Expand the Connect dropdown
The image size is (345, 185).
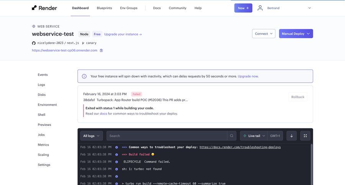[264, 34]
